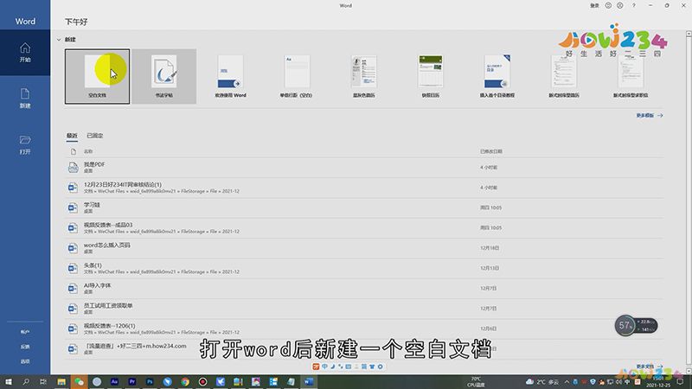Open the notification center icon
Viewport: 692px width, 389px height.
pos(680,382)
